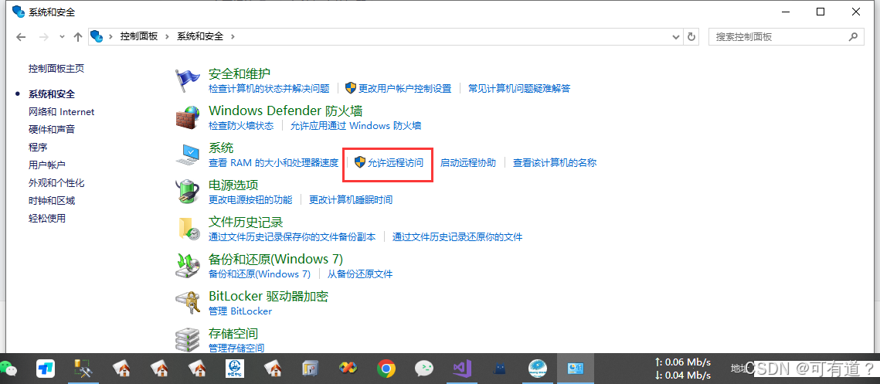Click 常见计算机问题疑难解答 link

tap(519, 88)
